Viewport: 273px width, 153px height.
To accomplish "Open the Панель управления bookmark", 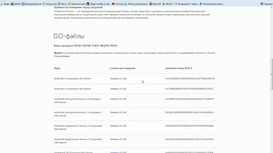I will [136, 4].
